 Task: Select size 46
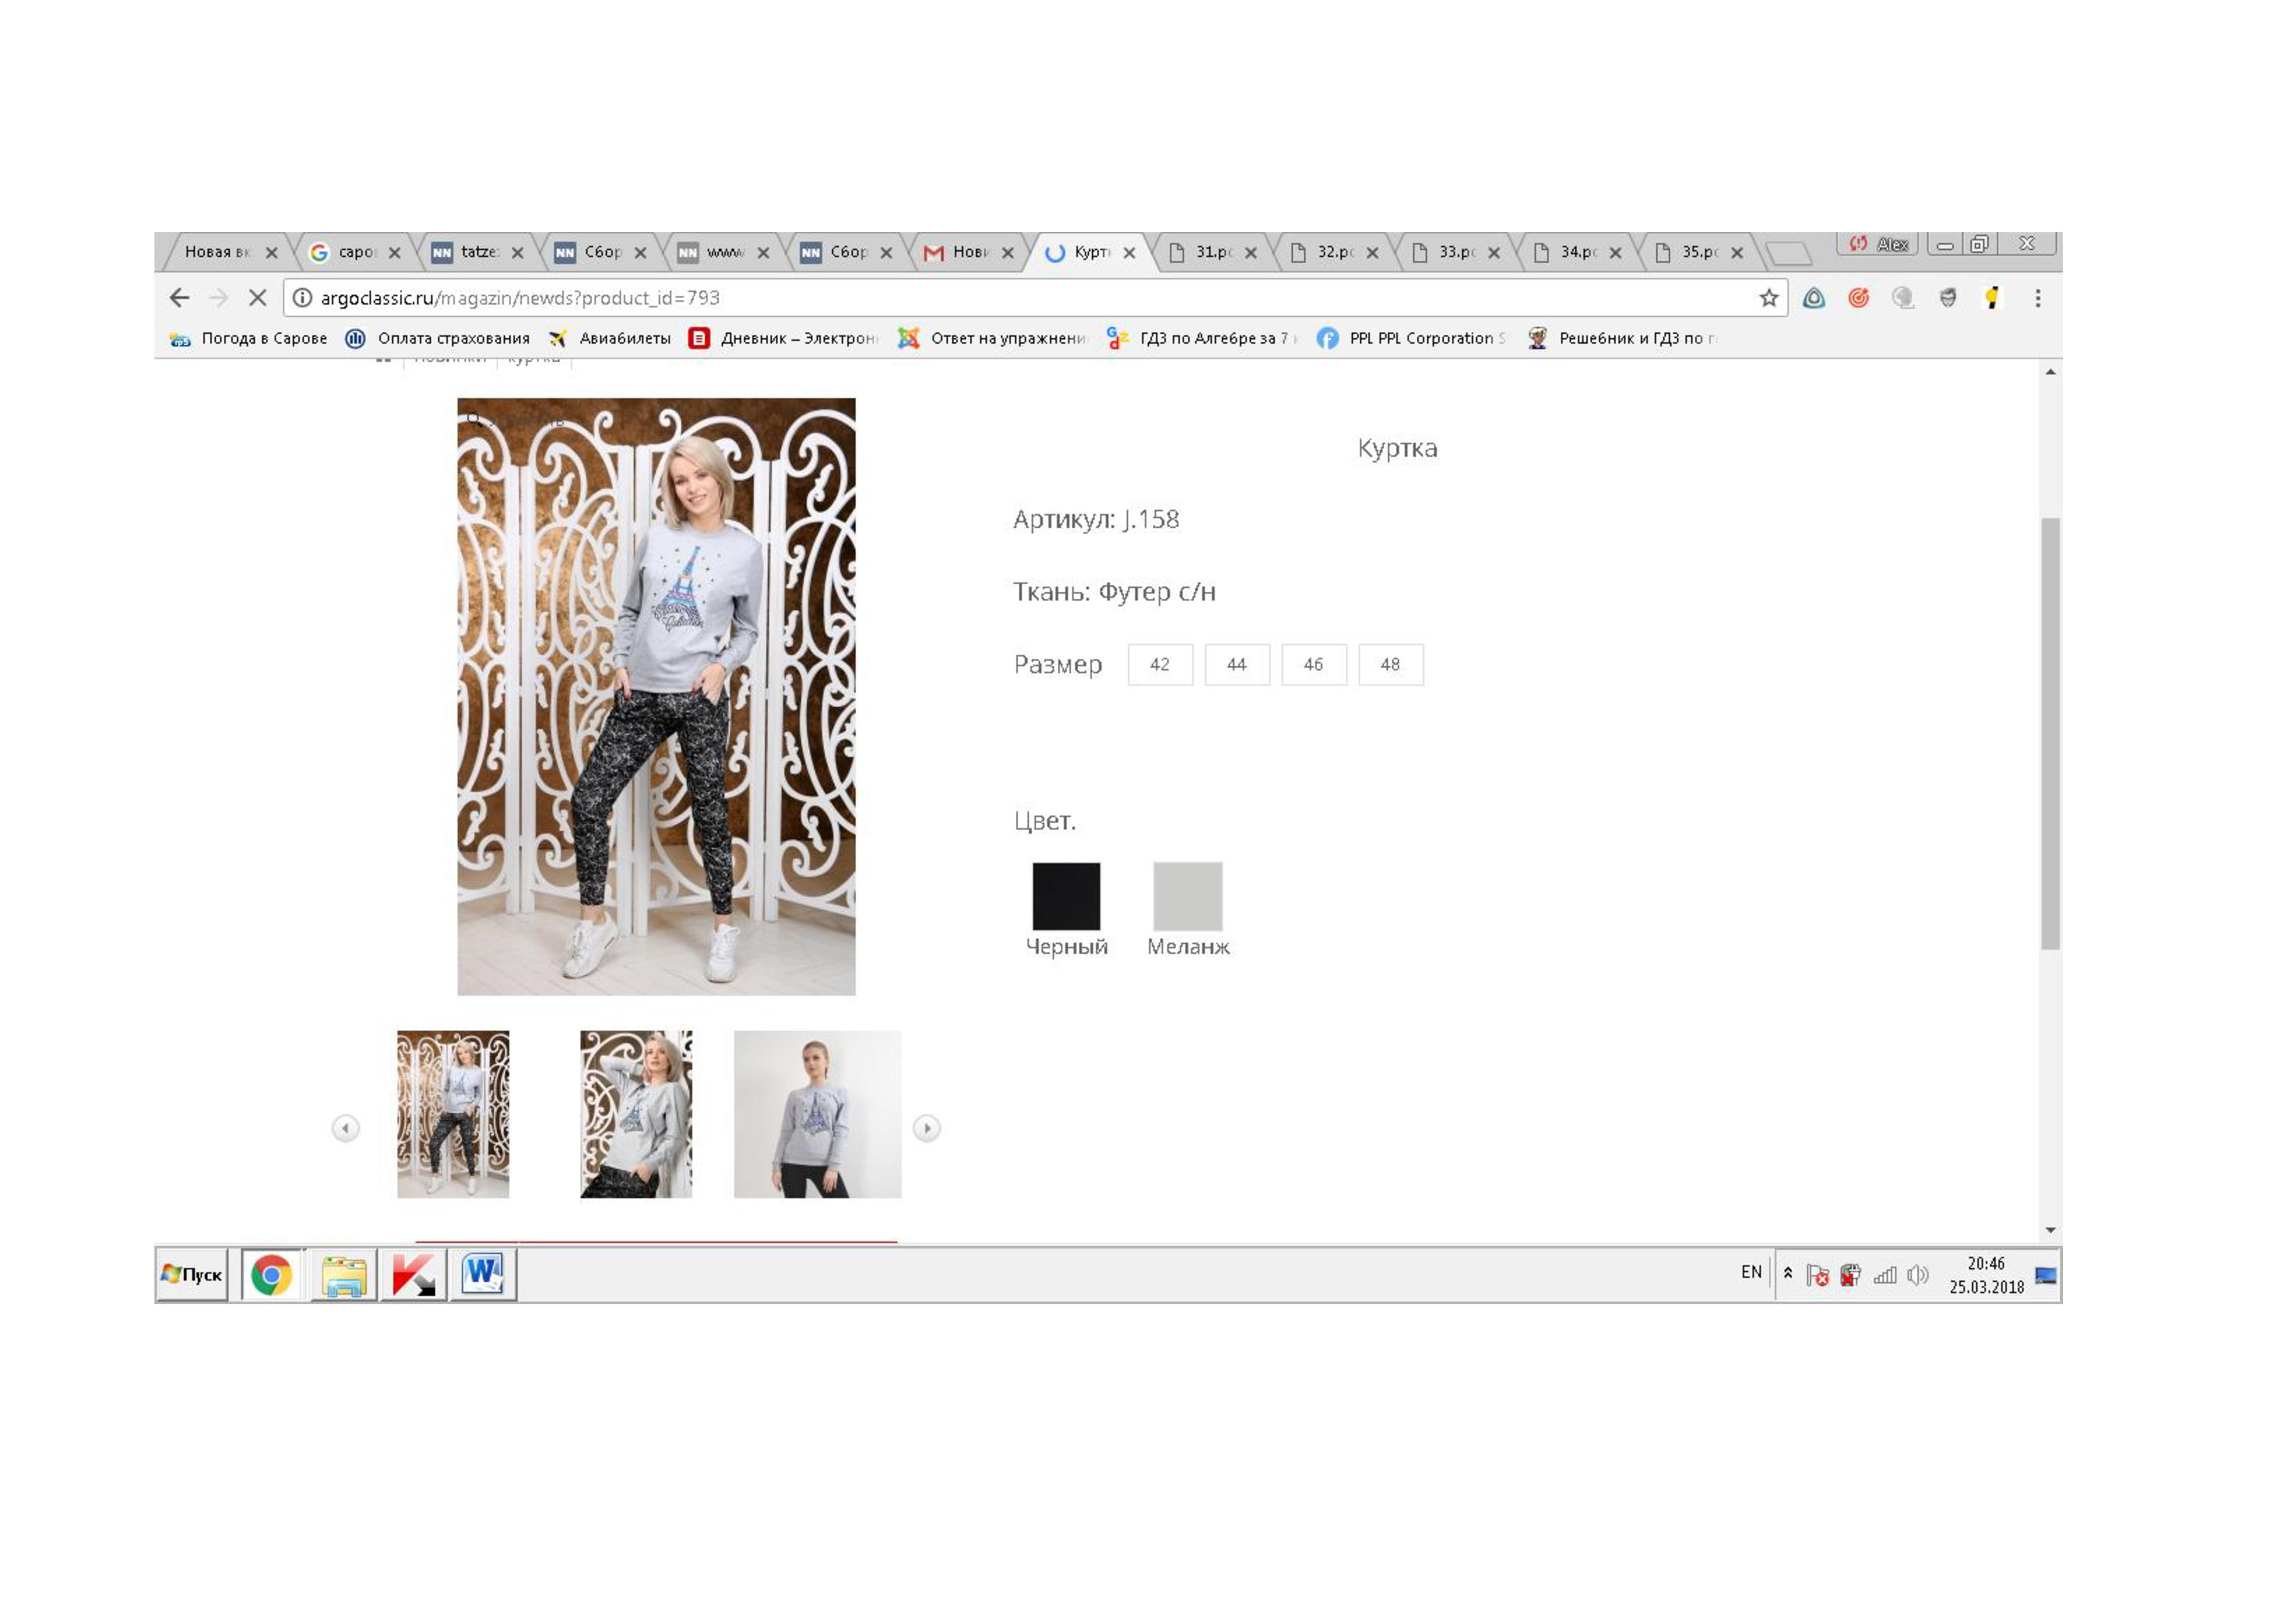pos(1314,665)
